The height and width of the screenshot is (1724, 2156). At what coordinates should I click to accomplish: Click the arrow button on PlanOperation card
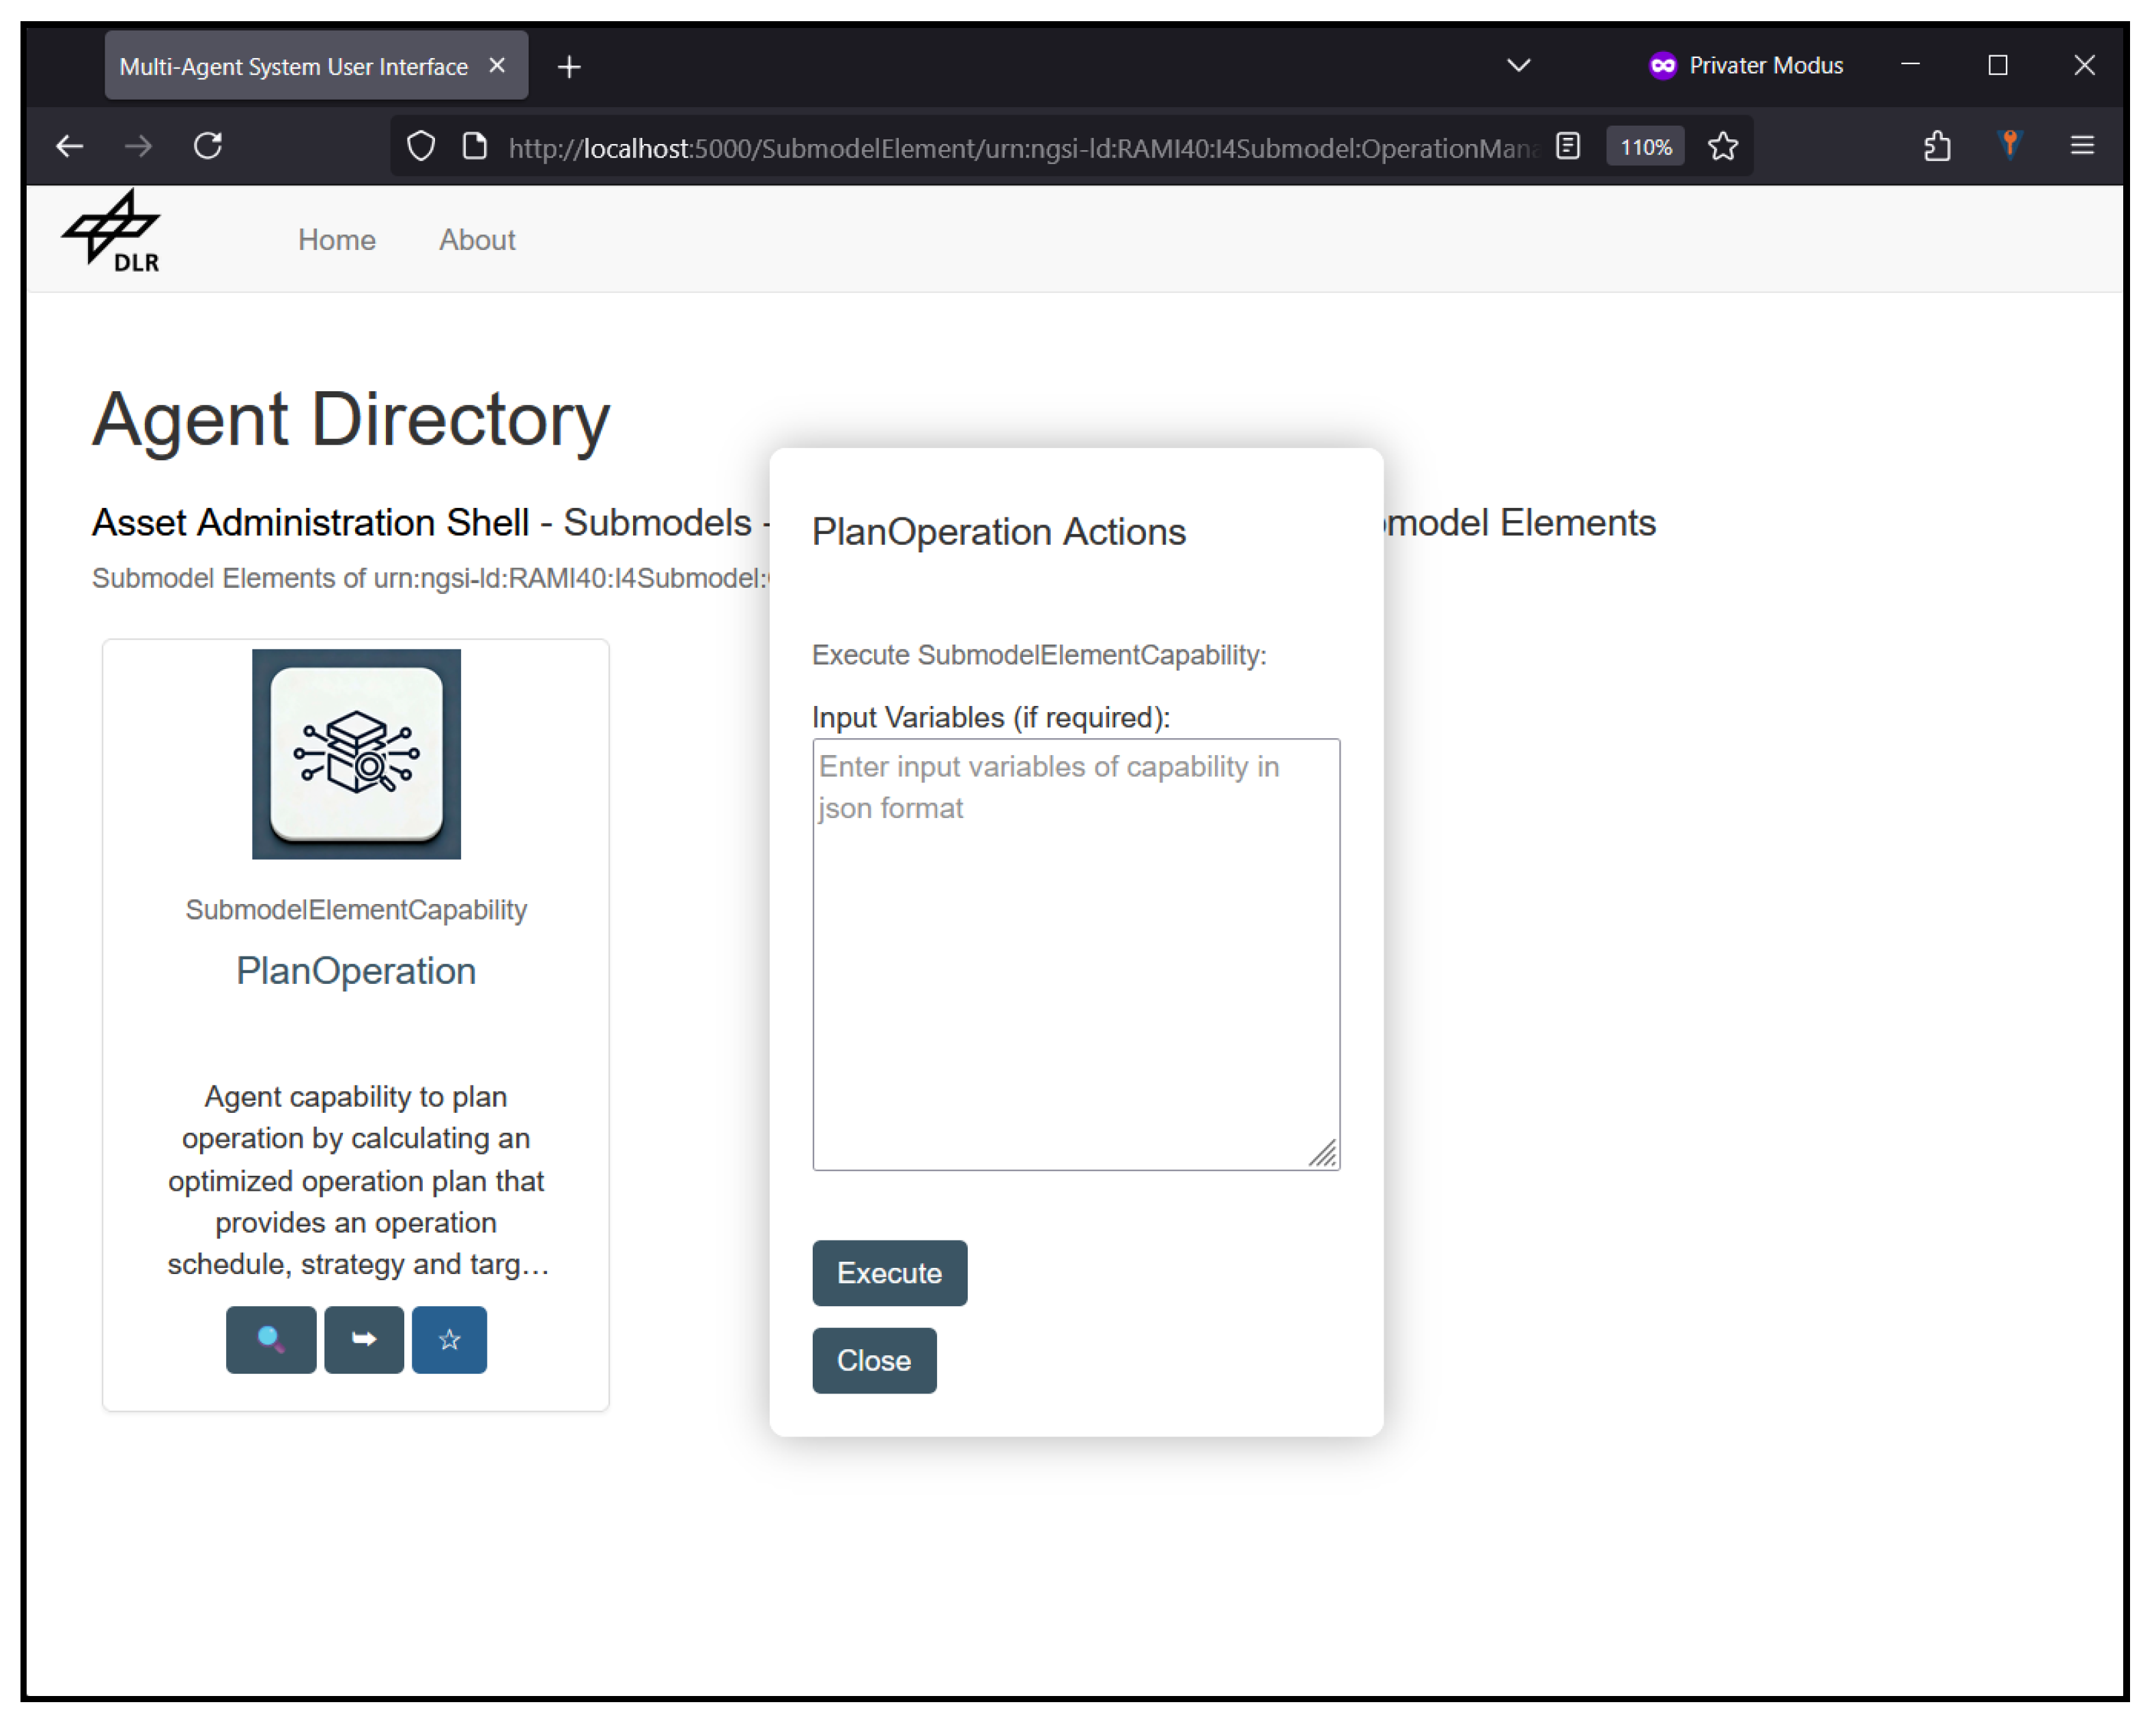pos(364,1339)
